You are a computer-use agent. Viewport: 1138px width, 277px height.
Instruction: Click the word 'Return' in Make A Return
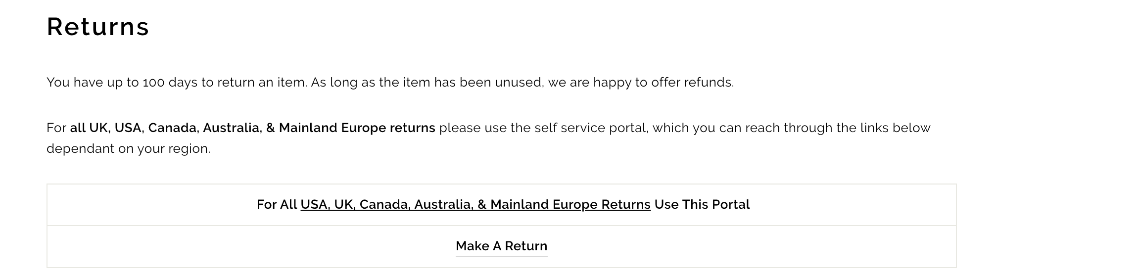526,246
